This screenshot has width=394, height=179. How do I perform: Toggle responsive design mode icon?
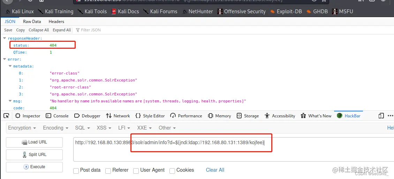point(381,116)
